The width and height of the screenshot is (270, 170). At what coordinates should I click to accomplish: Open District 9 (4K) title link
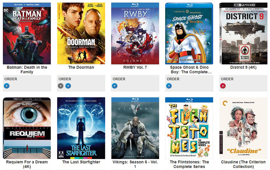[243, 67]
